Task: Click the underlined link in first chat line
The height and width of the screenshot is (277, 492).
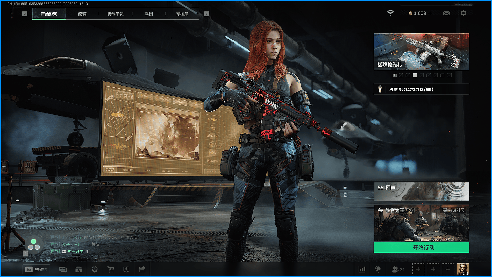Action: (129, 237)
